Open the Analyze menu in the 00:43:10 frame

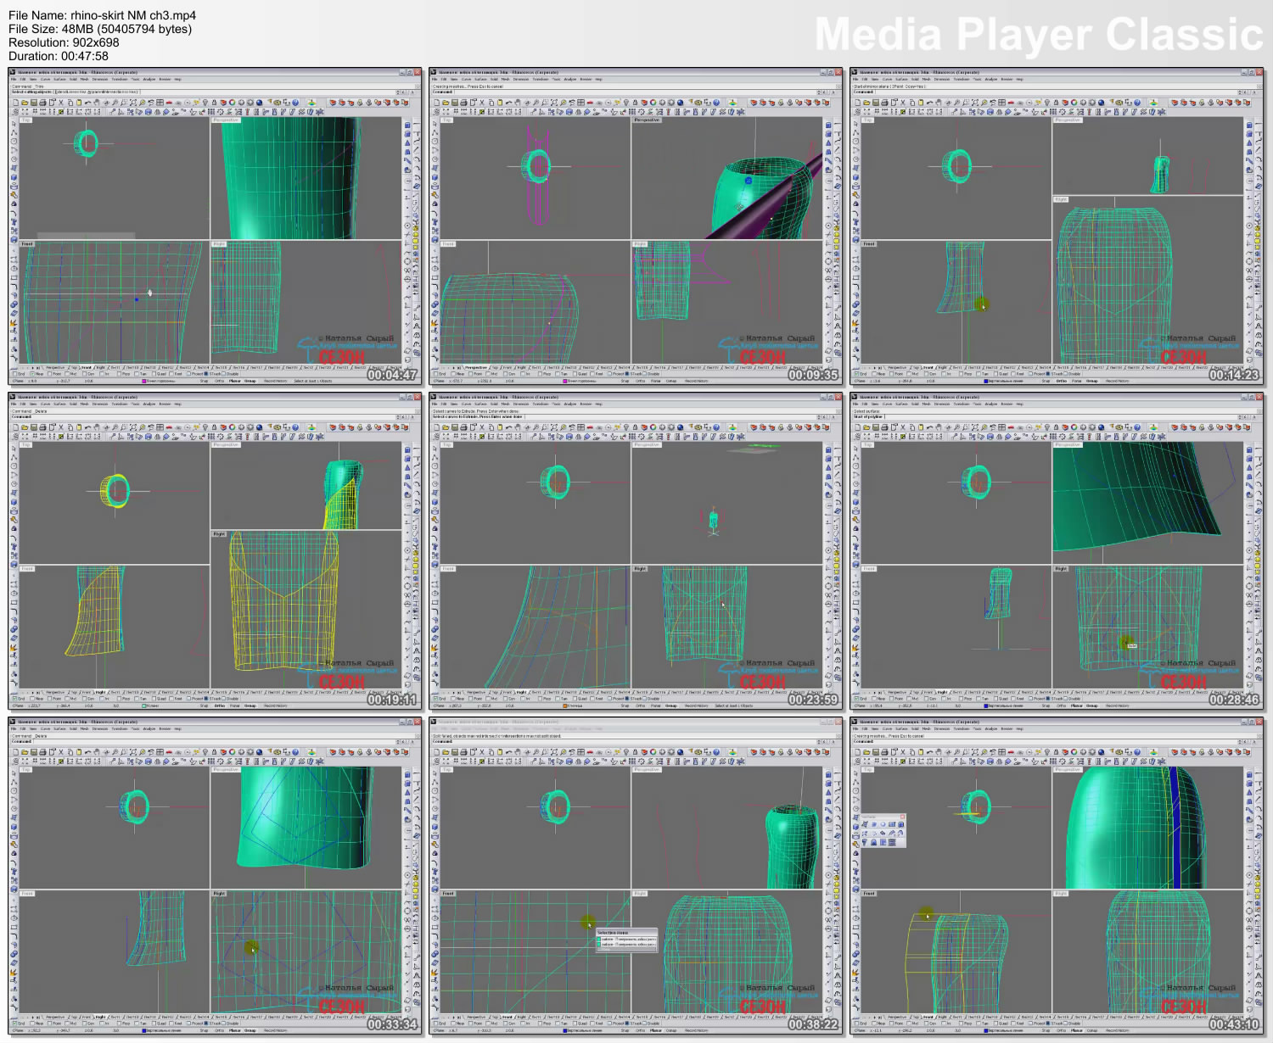991,729
